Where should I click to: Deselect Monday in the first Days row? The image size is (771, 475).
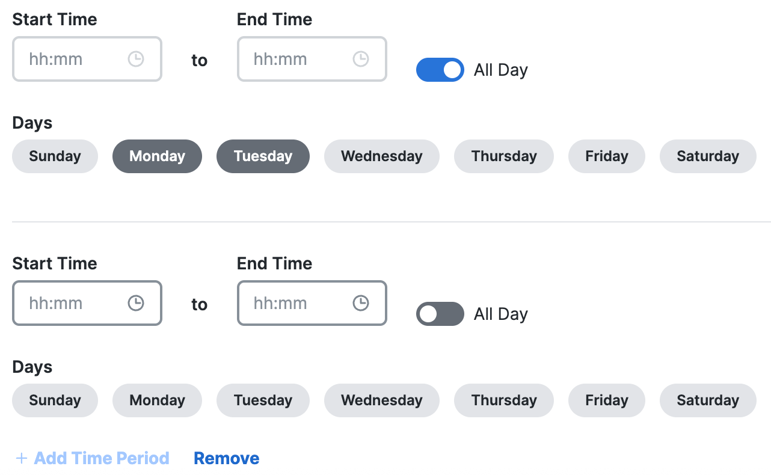(x=157, y=156)
